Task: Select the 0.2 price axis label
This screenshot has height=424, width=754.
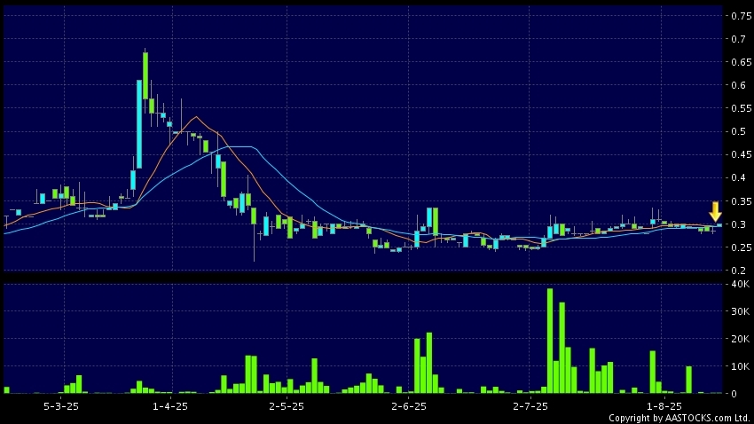Action: tap(739, 271)
